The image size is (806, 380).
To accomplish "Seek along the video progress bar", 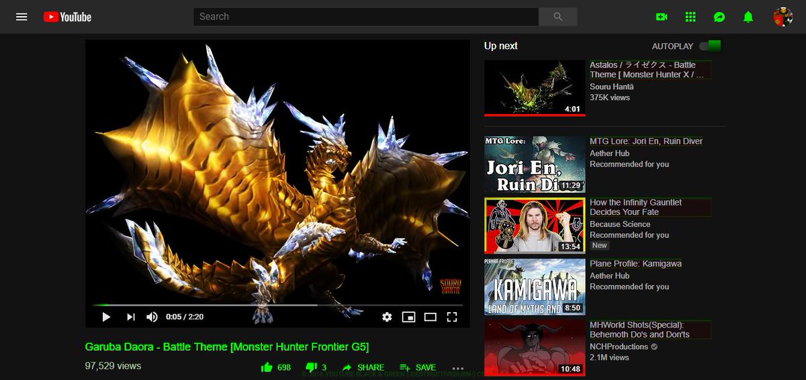I will tap(277, 305).
